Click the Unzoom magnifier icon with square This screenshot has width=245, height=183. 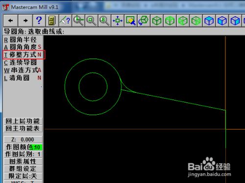(92, 20)
